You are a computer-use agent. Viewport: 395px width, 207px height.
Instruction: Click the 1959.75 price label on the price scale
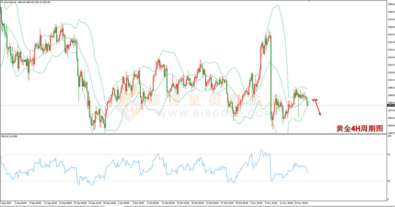[x=392, y=35]
